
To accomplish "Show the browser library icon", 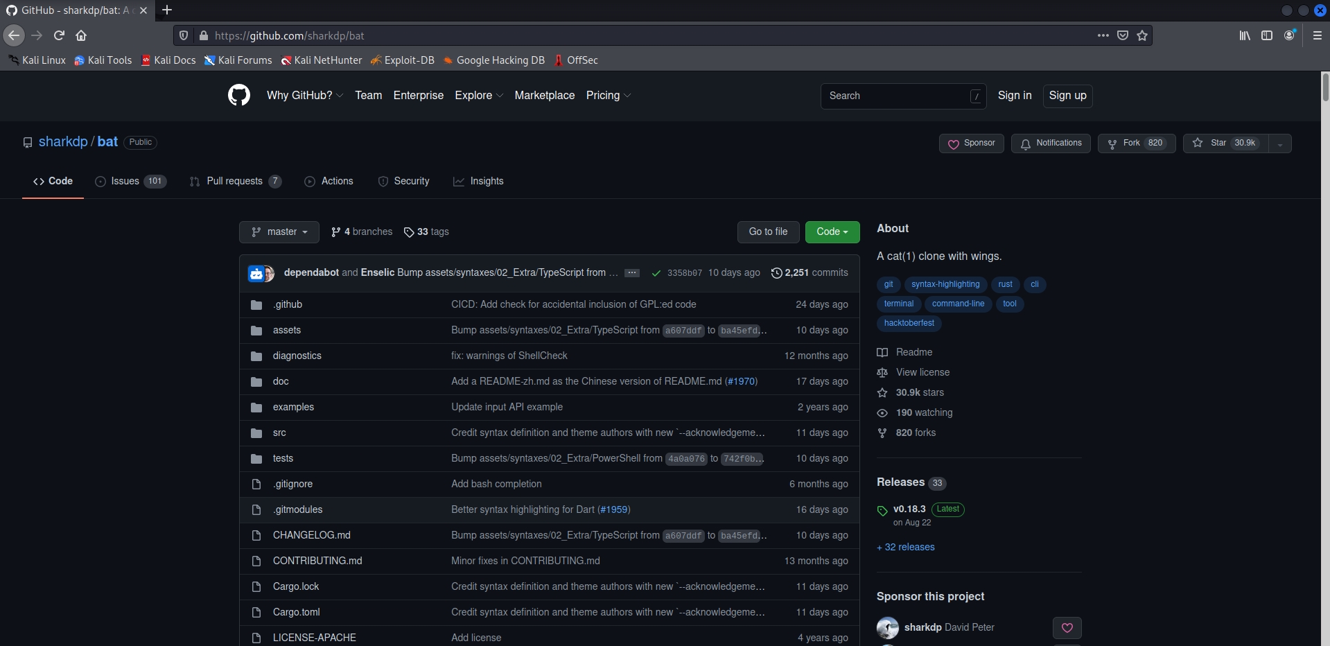I will point(1245,35).
